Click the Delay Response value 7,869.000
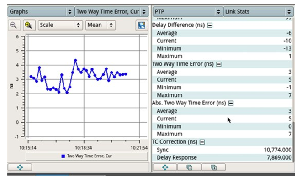 (279, 157)
